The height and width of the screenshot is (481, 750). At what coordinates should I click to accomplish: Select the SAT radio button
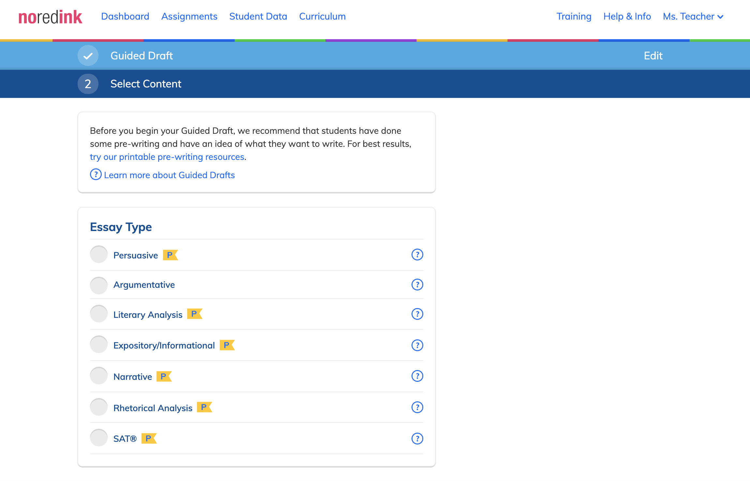pyautogui.click(x=98, y=438)
